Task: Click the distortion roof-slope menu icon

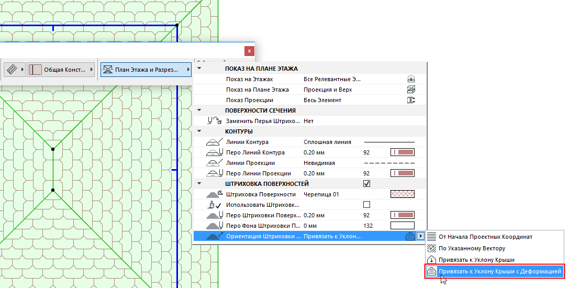Action: pos(431,271)
